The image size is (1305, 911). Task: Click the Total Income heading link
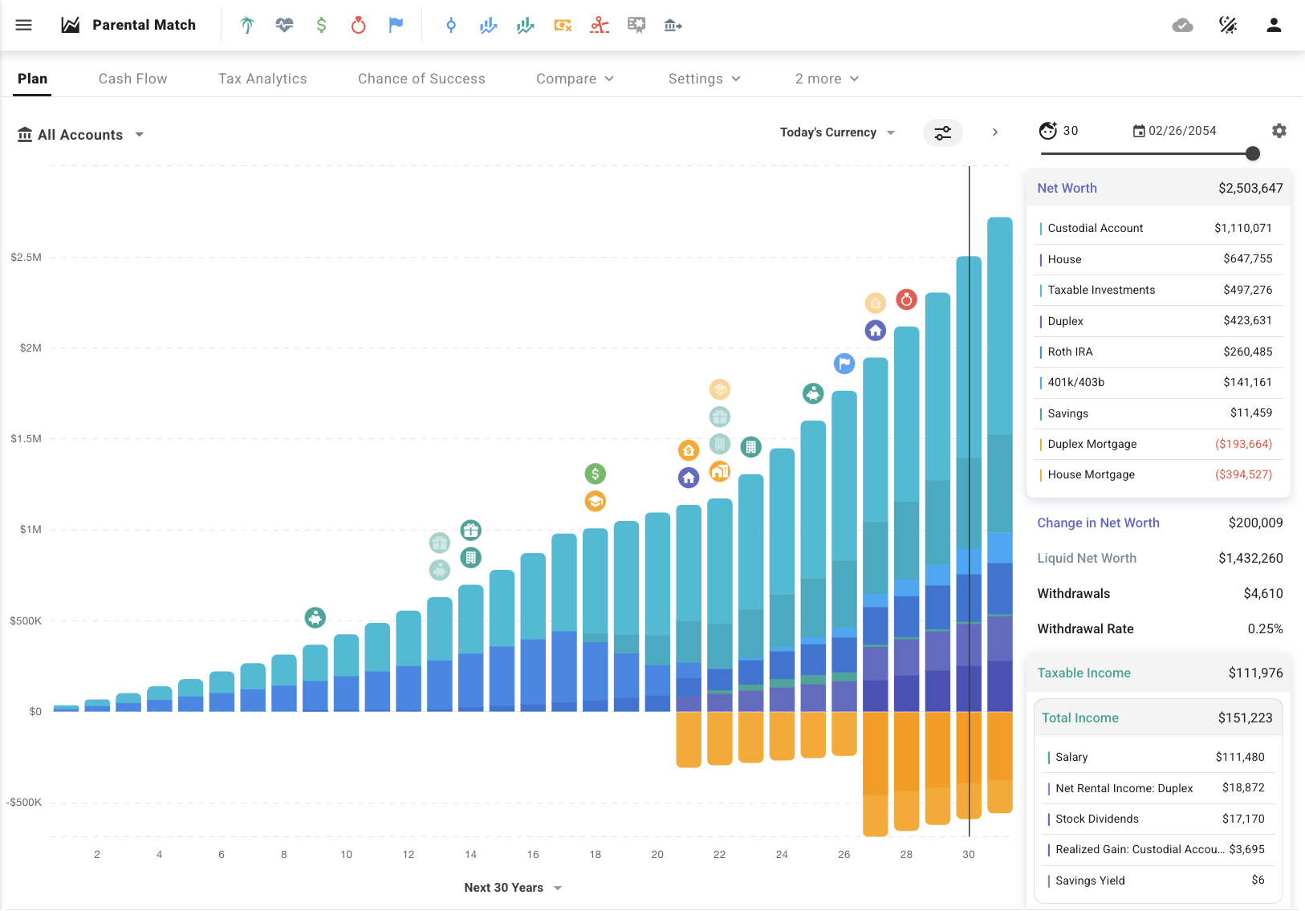click(1079, 718)
